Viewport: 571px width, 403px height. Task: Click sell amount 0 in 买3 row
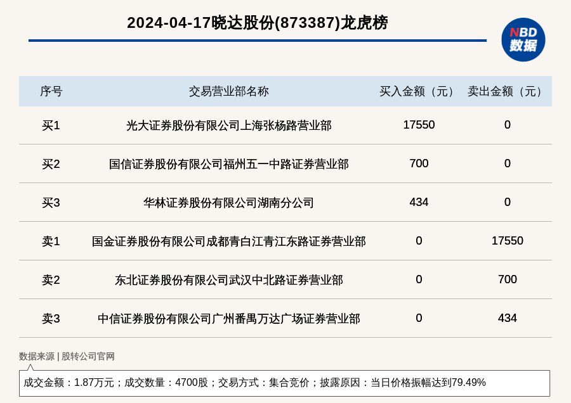coord(508,202)
